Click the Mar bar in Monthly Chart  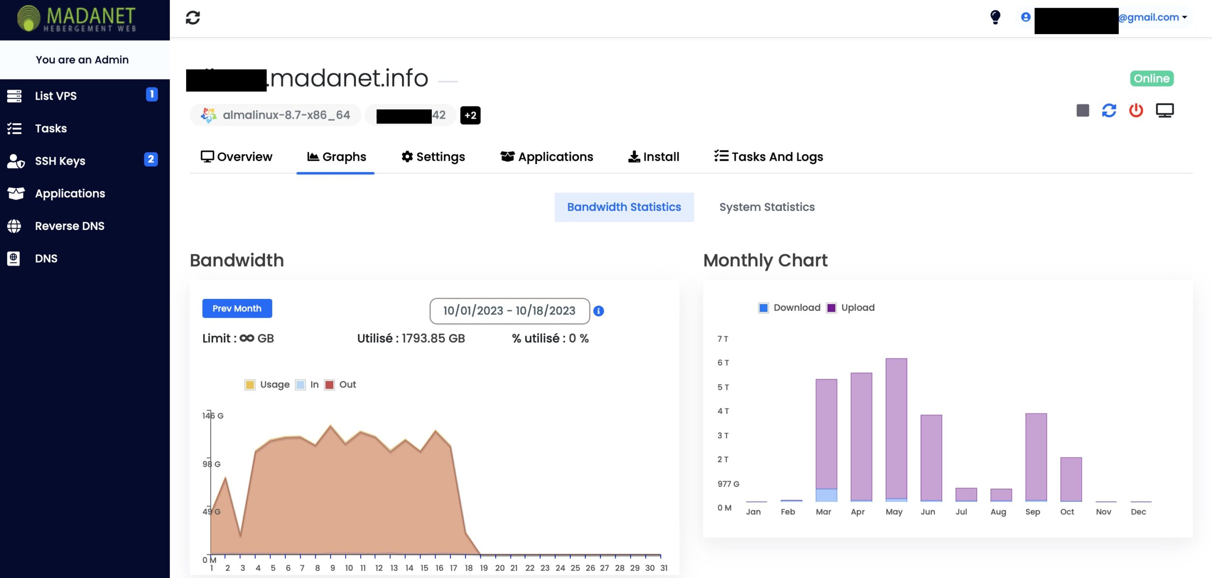coord(826,440)
